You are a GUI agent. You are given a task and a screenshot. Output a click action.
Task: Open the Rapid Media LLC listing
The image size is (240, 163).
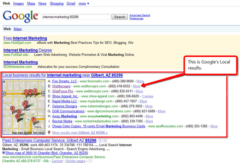point(64,101)
